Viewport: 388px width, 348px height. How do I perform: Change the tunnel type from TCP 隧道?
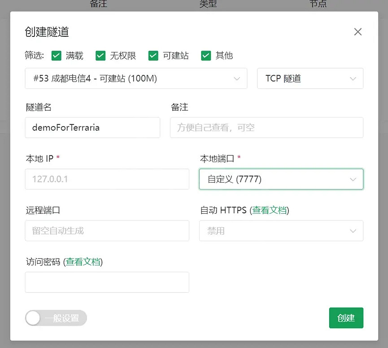pos(310,79)
